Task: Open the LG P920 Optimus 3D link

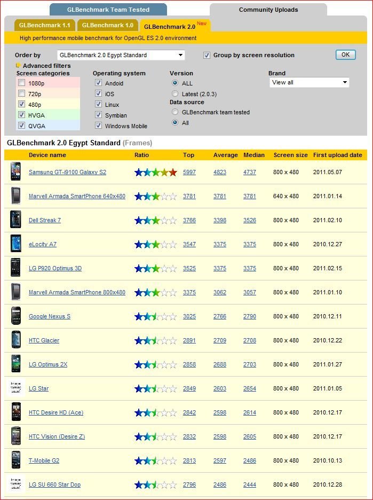Action: (55, 268)
